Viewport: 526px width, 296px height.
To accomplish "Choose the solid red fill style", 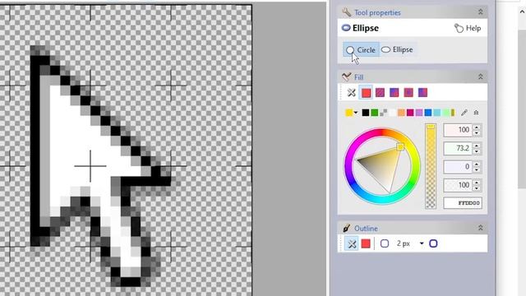I will pos(366,93).
